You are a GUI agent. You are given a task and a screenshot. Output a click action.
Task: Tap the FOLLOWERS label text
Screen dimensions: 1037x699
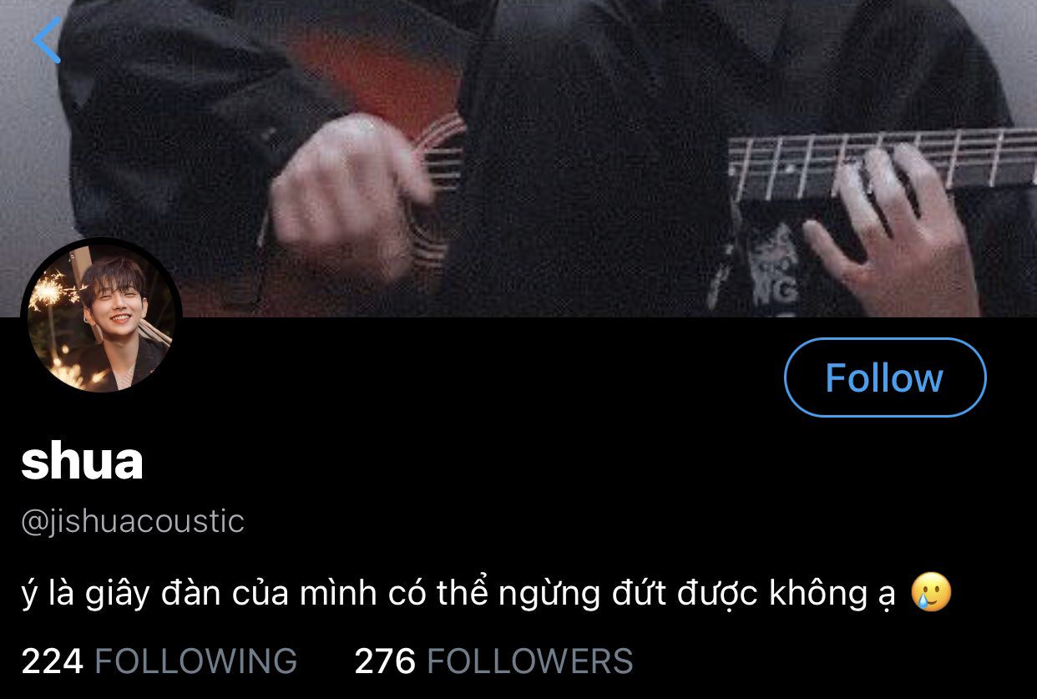[530, 661]
